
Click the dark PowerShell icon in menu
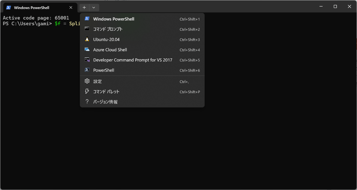(87, 70)
